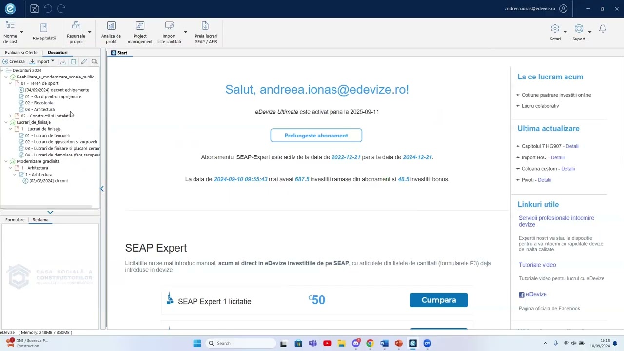Click the edit pencil icon
The height and width of the screenshot is (351, 624).
click(84, 61)
